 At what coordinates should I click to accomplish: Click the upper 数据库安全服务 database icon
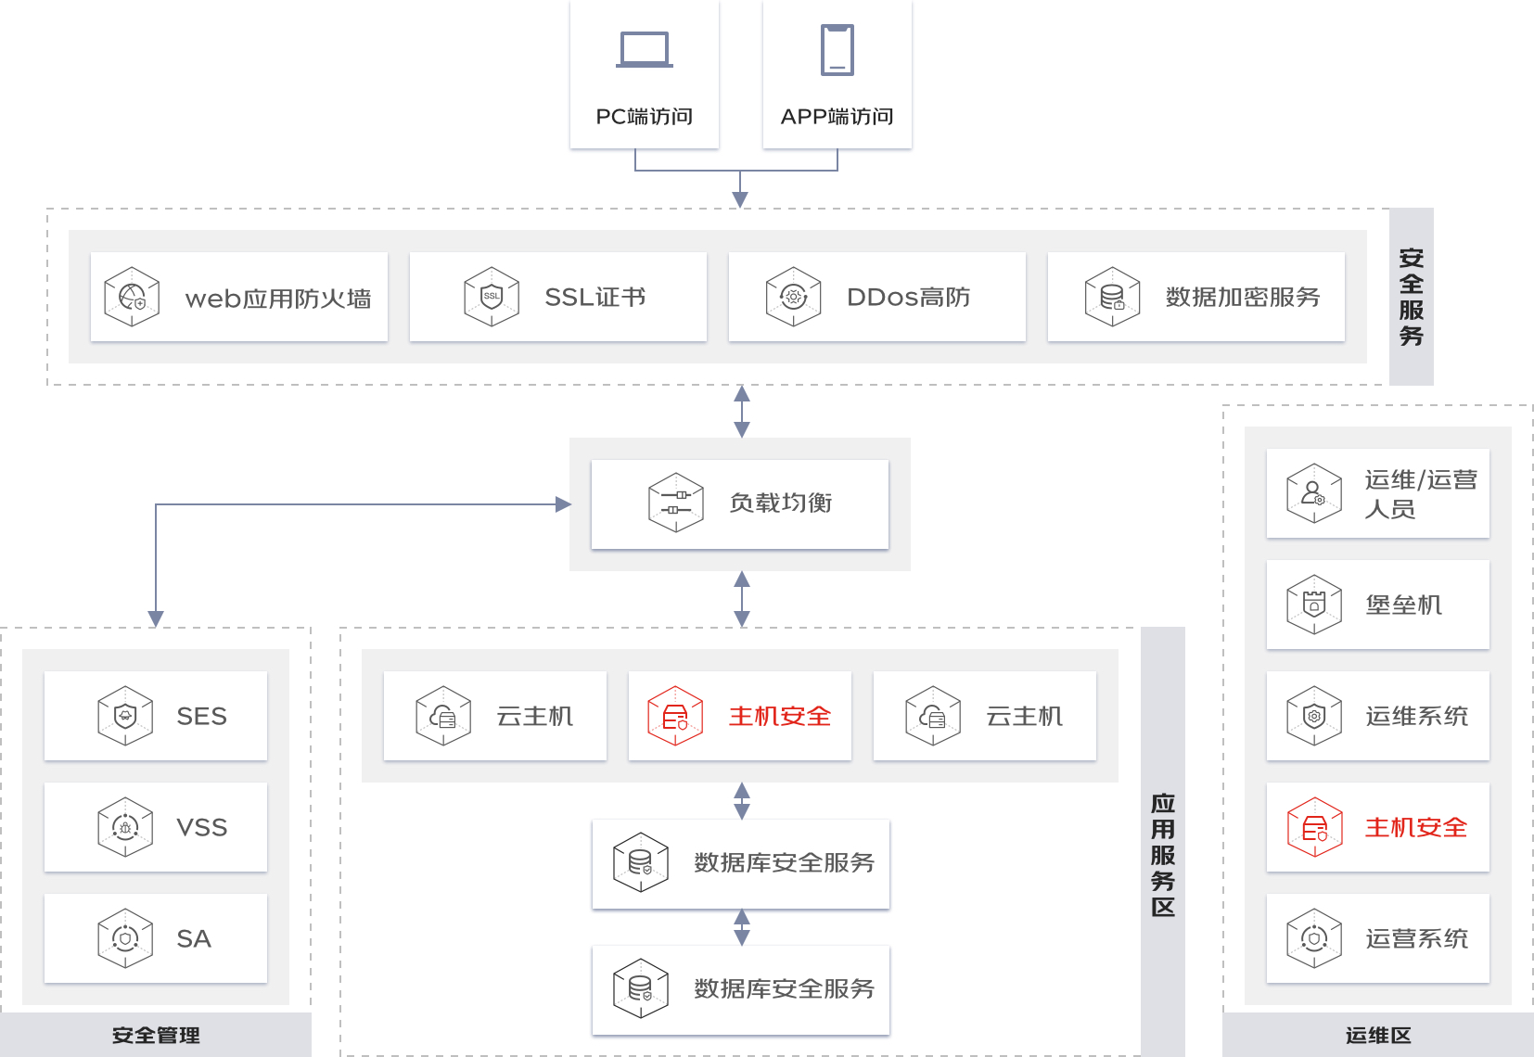[x=641, y=862]
